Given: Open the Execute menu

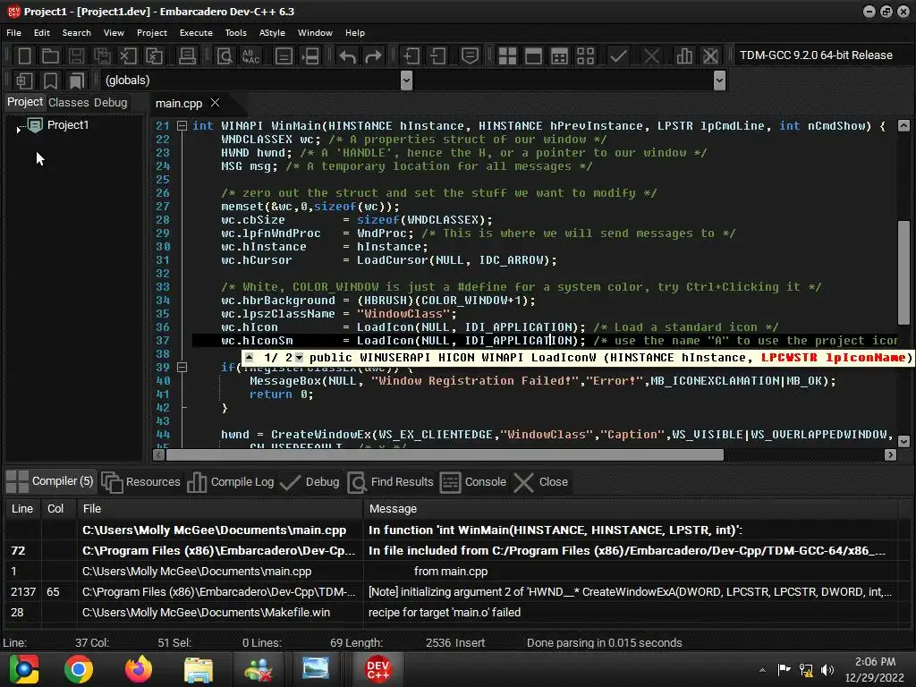Looking at the screenshot, I should click(x=196, y=33).
